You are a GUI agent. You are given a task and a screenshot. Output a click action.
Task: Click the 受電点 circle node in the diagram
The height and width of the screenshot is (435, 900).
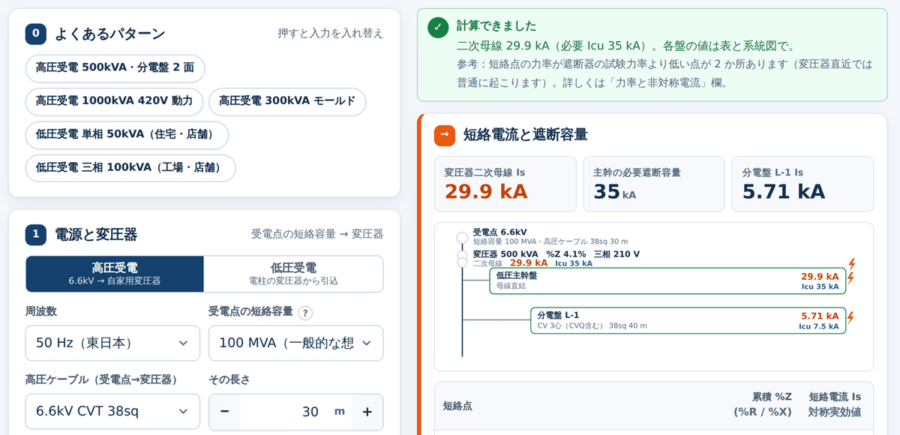pyautogui.click(x=462, y=238)
